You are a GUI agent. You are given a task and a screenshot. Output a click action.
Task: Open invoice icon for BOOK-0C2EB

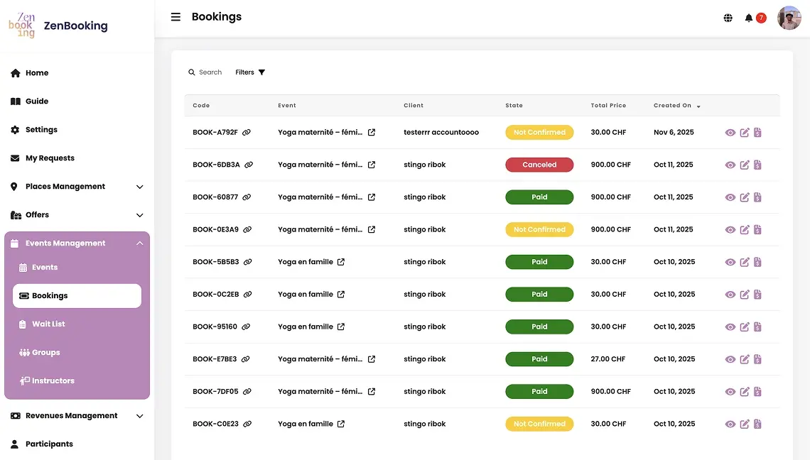point(758,295)
